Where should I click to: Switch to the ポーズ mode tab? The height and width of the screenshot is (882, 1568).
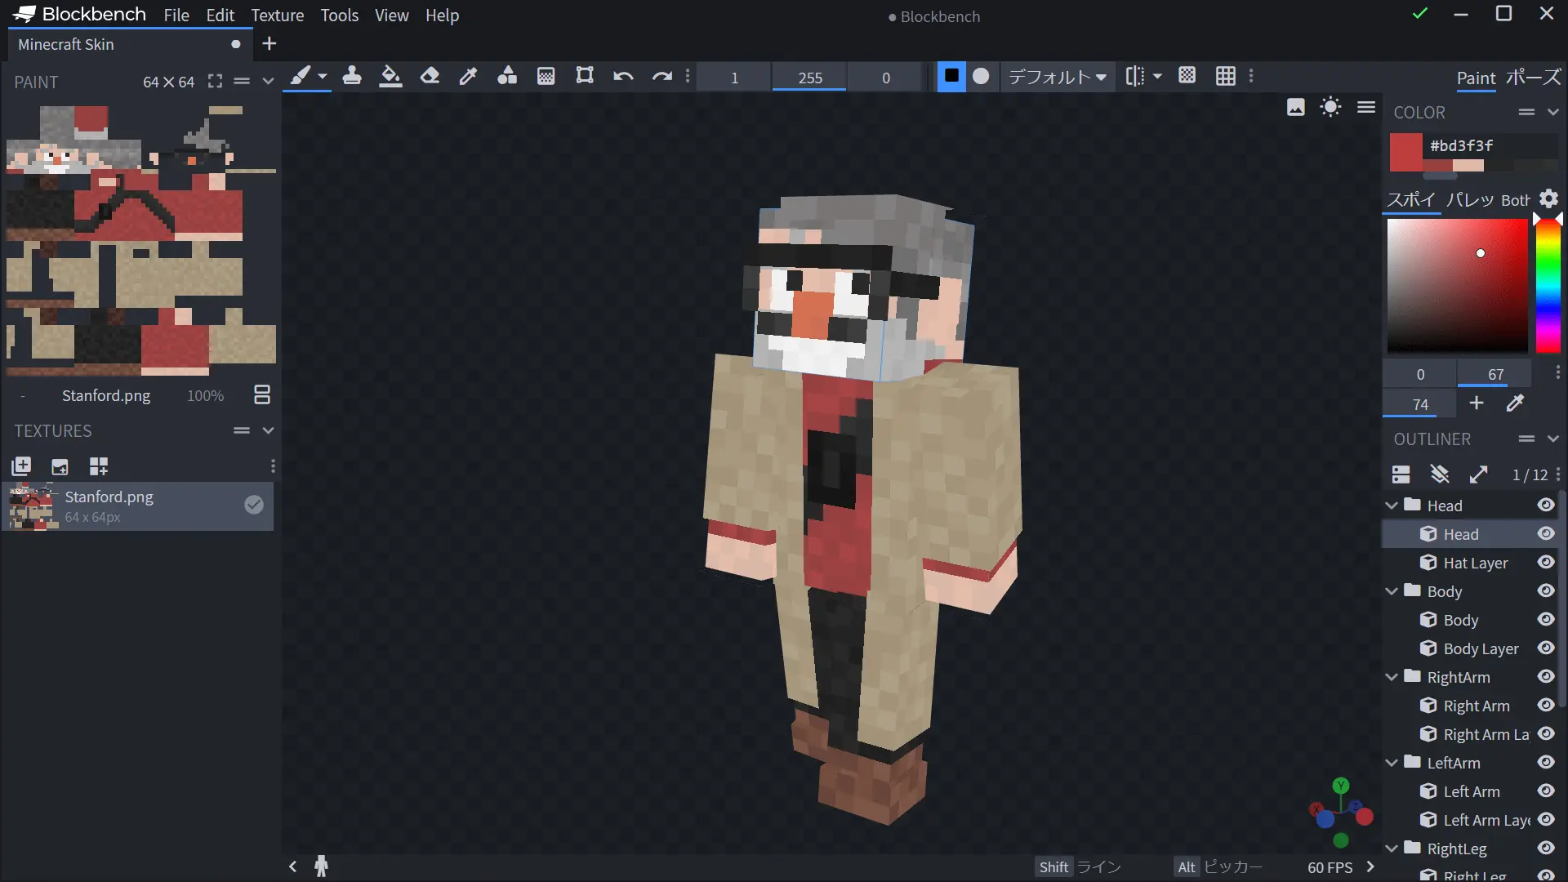(x=1533, y=78)
